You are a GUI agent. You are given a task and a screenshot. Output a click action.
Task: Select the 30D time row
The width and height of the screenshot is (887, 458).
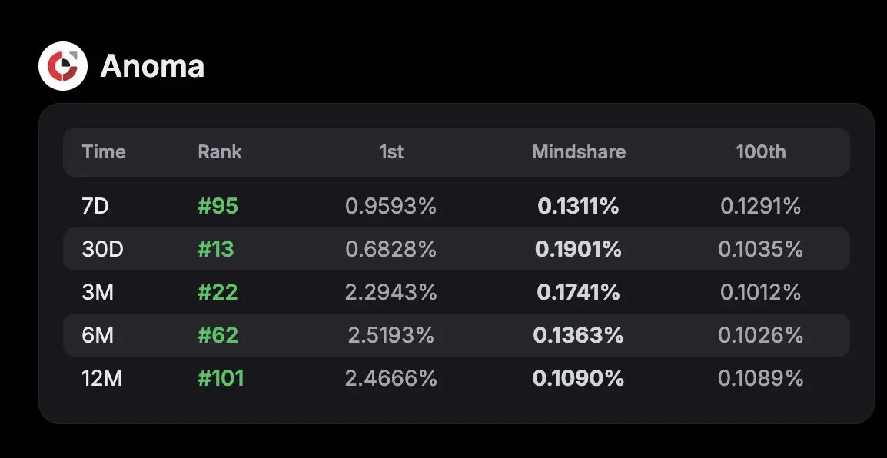point(457,249)
